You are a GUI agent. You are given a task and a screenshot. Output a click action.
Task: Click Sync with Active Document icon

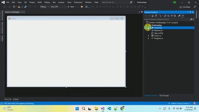(165, 16)
